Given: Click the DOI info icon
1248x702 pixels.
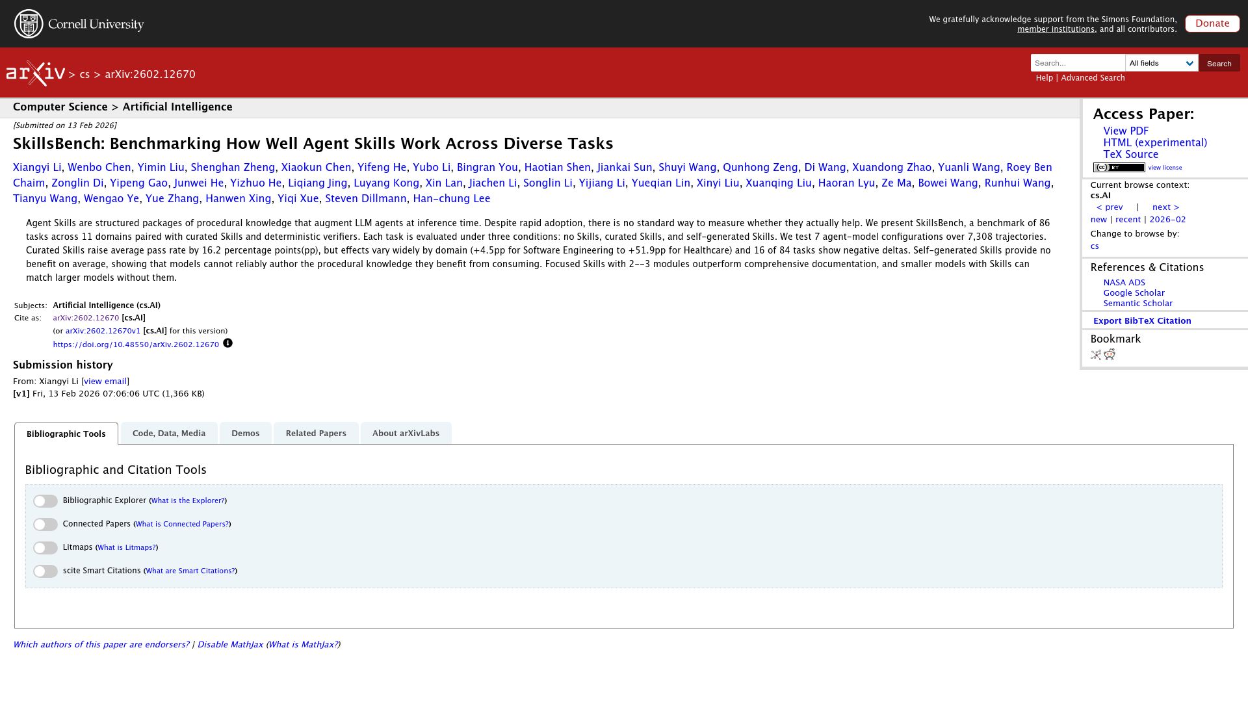Looking at the screenshot, I should [227, 343].
